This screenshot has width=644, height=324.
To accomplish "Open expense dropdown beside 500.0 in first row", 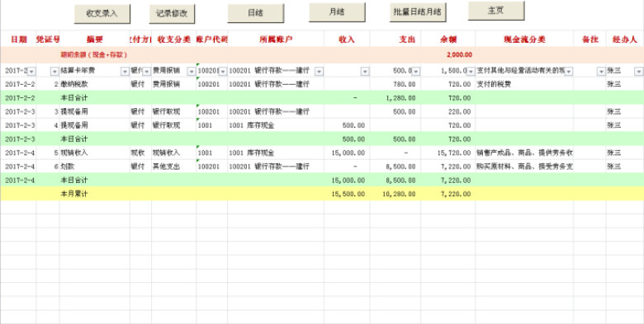I will coord(415,72).
